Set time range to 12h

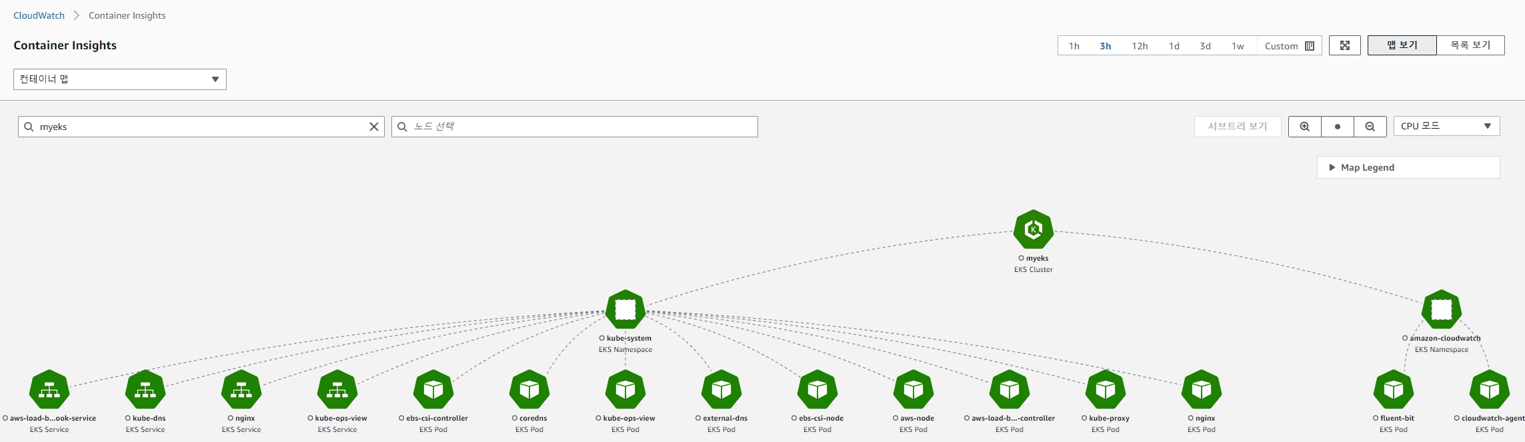tap(1140, 46)
